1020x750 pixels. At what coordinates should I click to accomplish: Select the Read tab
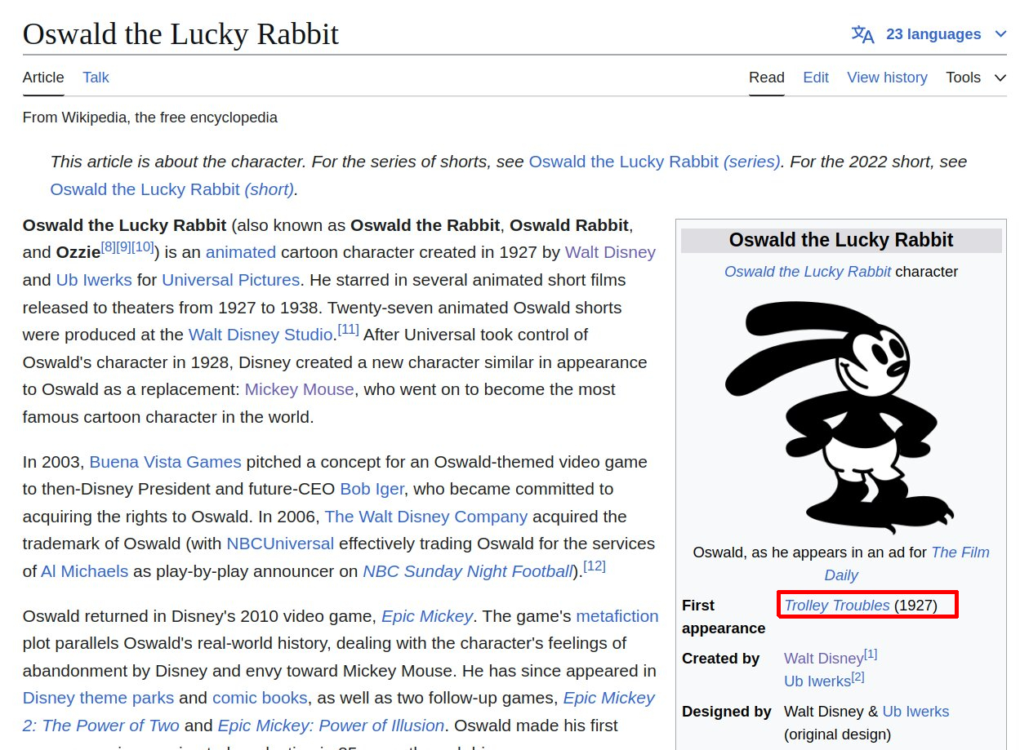pos(766,78)
